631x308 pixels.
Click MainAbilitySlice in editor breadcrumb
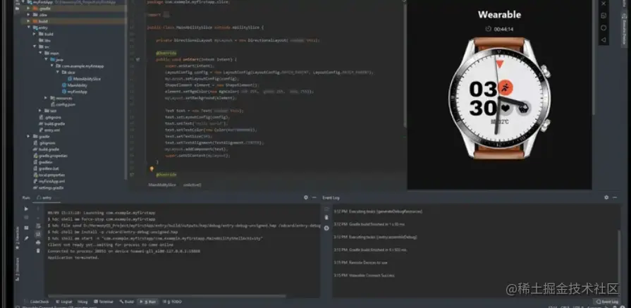click(162, 185)
